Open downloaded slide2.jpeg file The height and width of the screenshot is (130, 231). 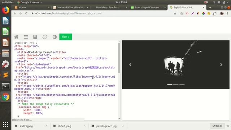point(64,126)
